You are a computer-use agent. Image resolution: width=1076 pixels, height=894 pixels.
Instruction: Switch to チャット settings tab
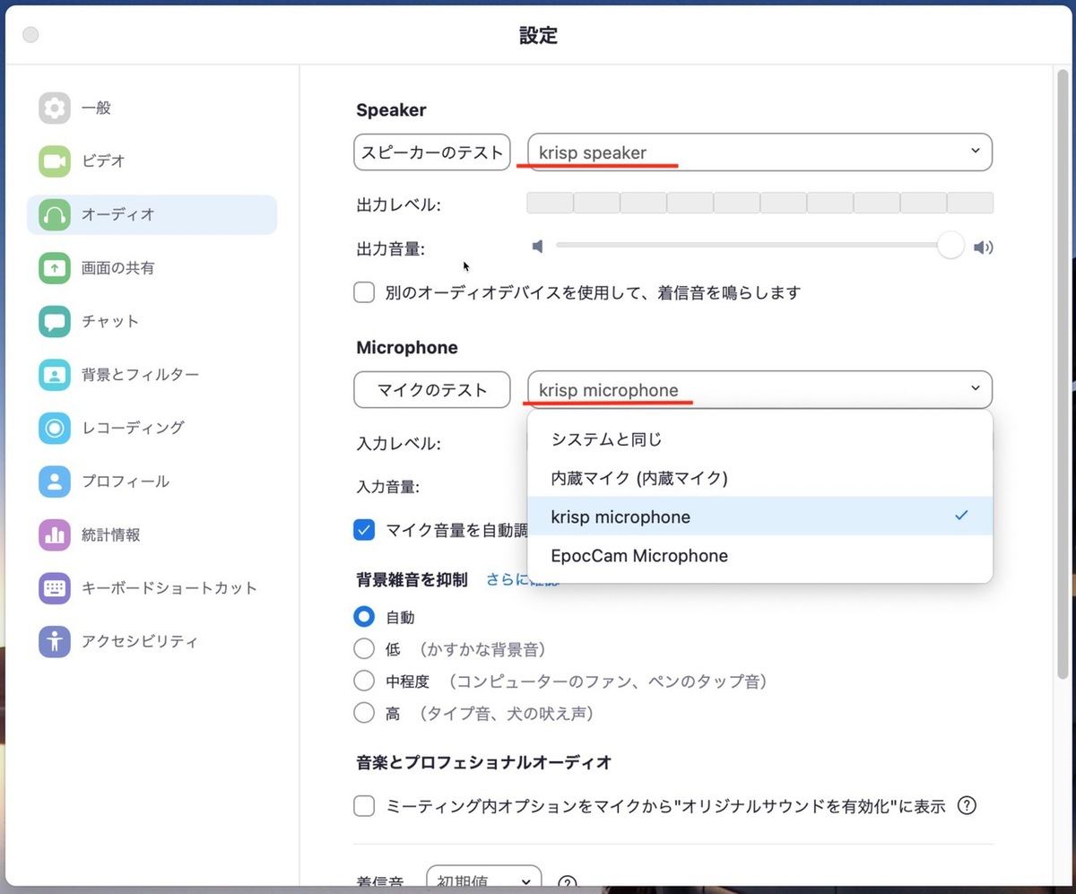(x=152, y=321)
